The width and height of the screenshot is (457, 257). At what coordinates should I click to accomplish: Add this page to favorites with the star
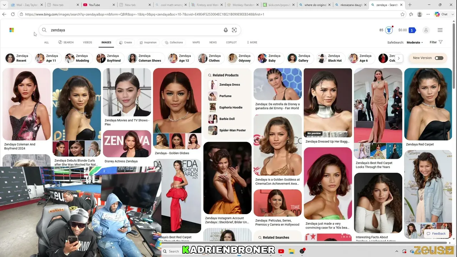coord(403,14)
